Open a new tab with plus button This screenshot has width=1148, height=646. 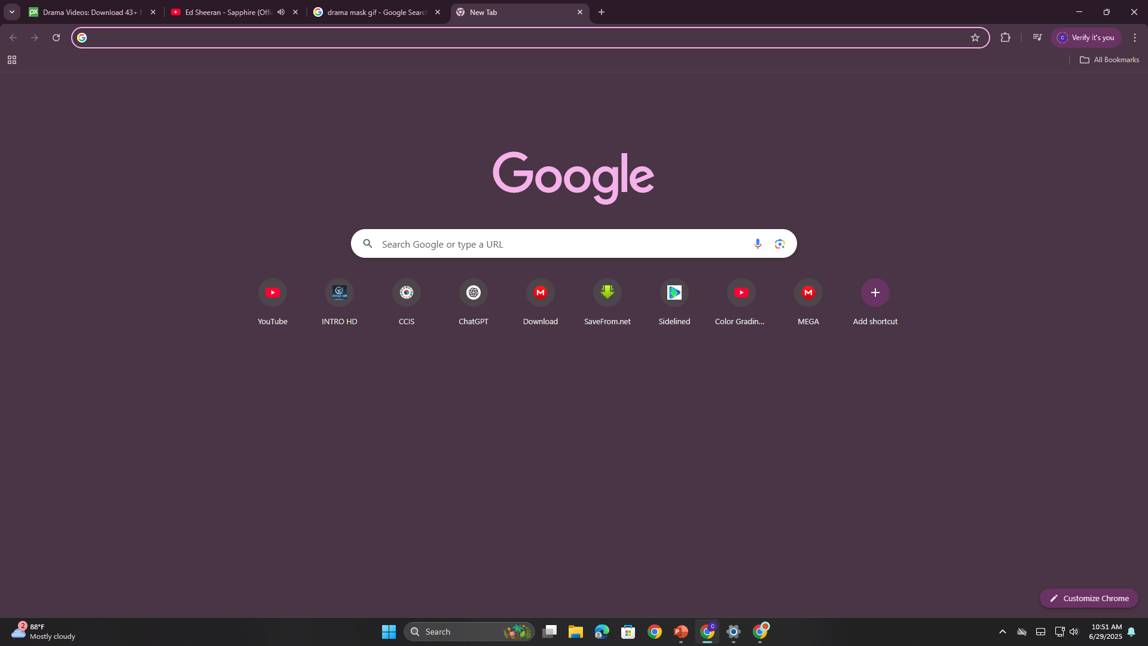602,12
